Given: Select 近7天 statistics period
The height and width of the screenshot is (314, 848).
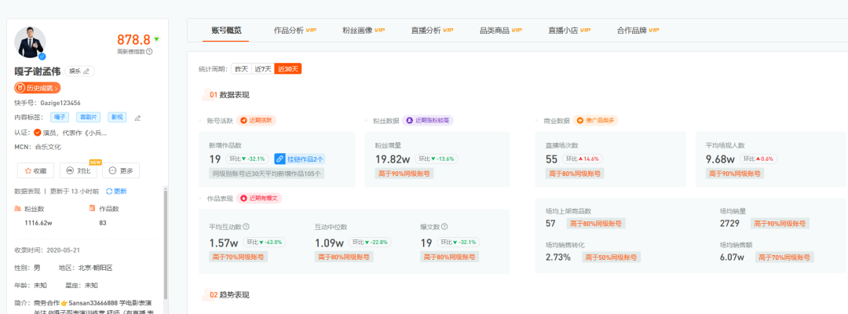Looking at the screenshot, I should [x=262, y=69].
